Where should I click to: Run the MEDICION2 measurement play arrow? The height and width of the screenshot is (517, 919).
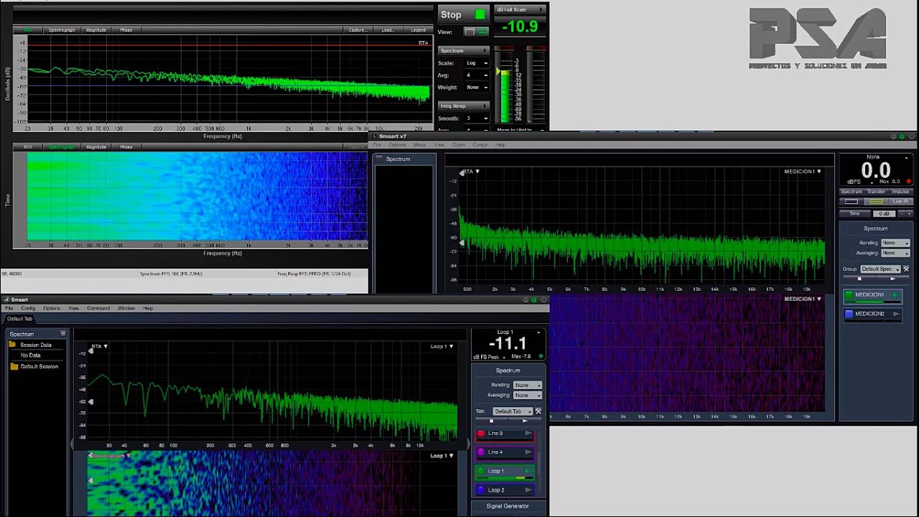click(895, 314)
